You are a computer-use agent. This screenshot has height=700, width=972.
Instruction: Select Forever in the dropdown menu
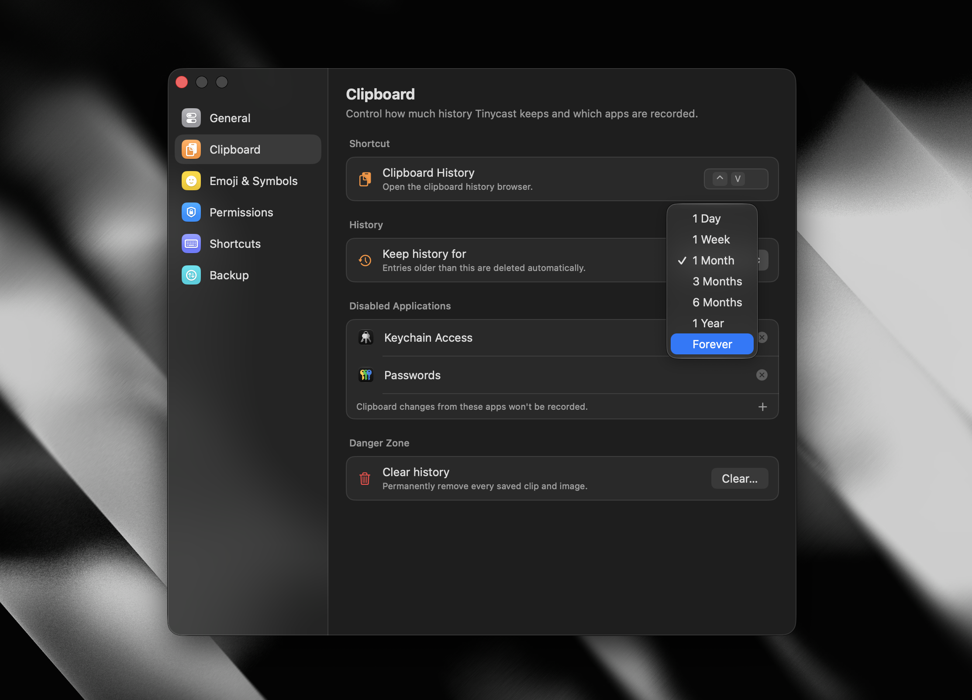(712, 344)
